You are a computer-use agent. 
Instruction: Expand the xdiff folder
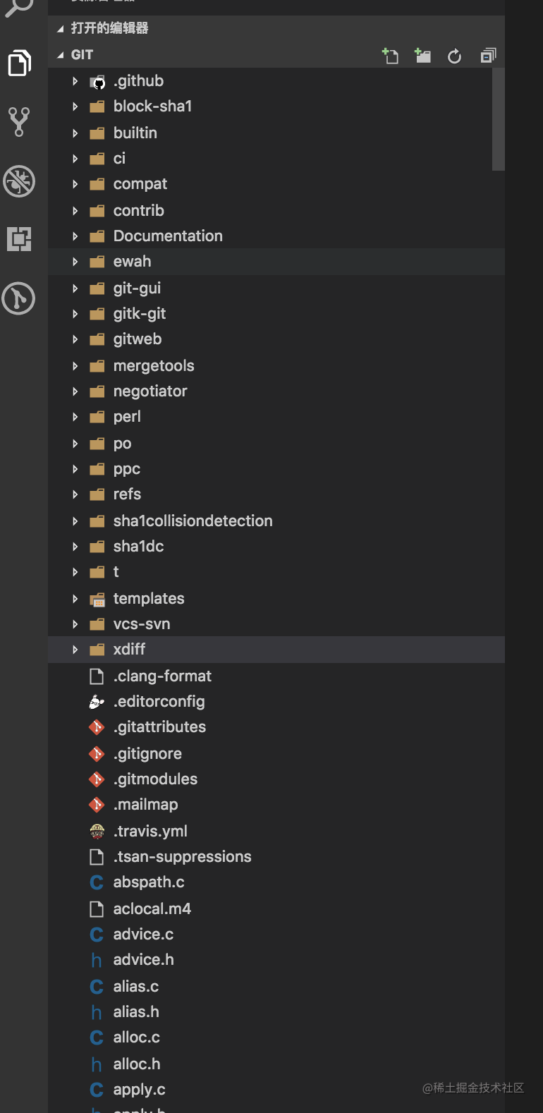pos(276,649)
